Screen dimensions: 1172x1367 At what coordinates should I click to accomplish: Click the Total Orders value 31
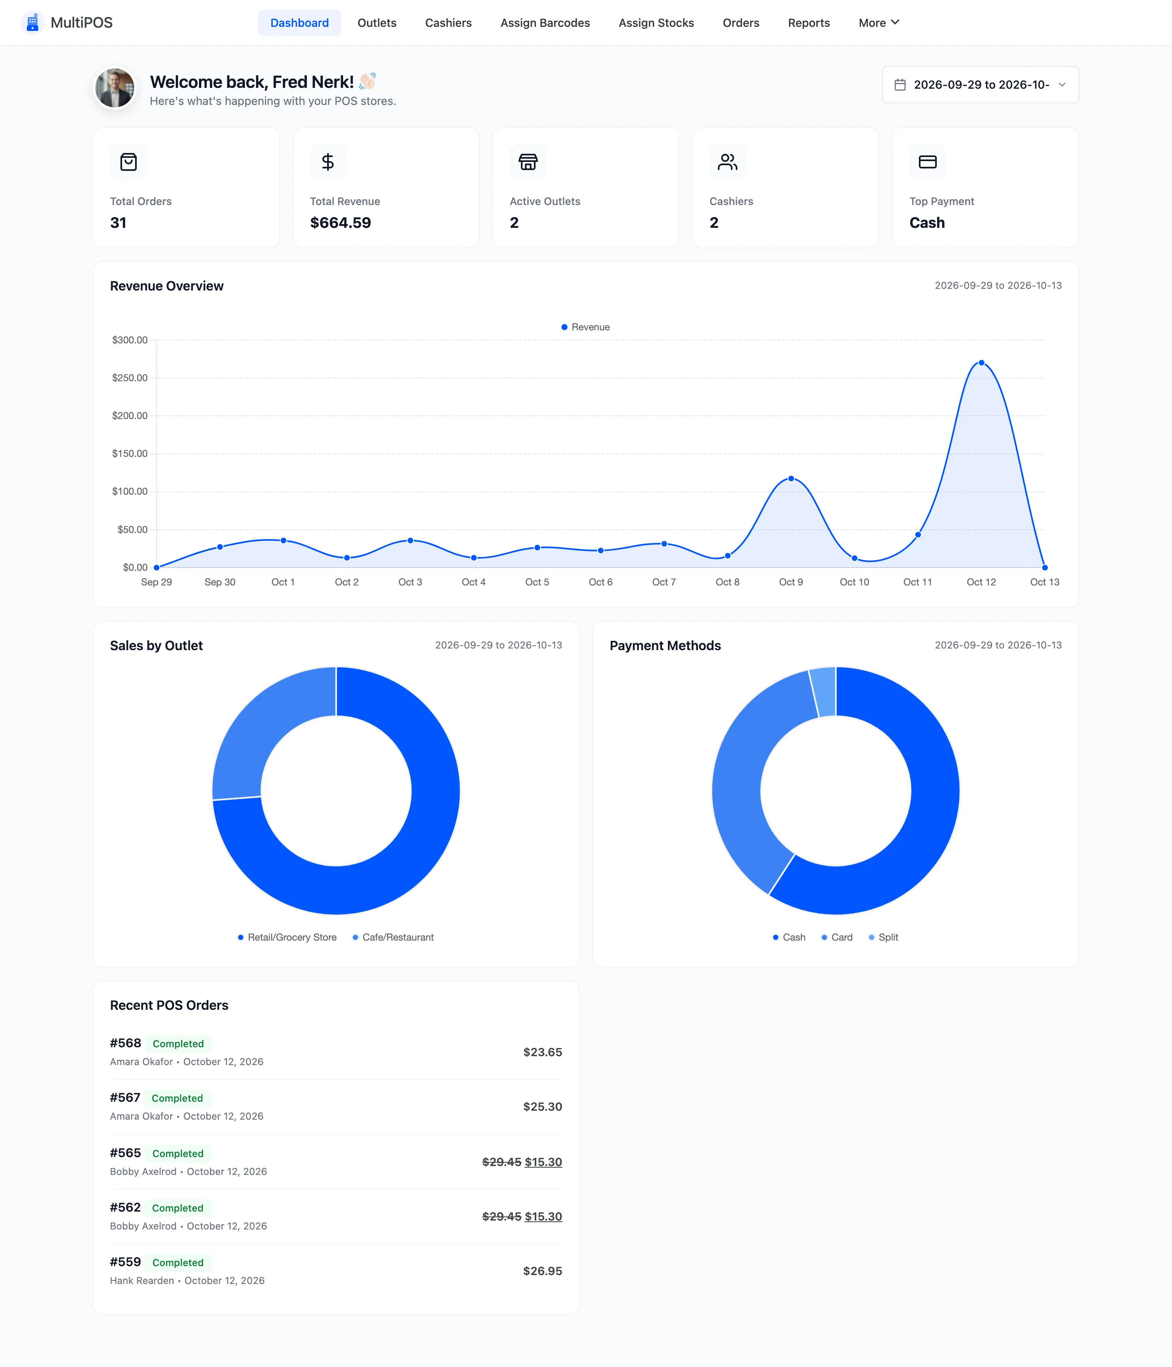(x=118, y=223)
